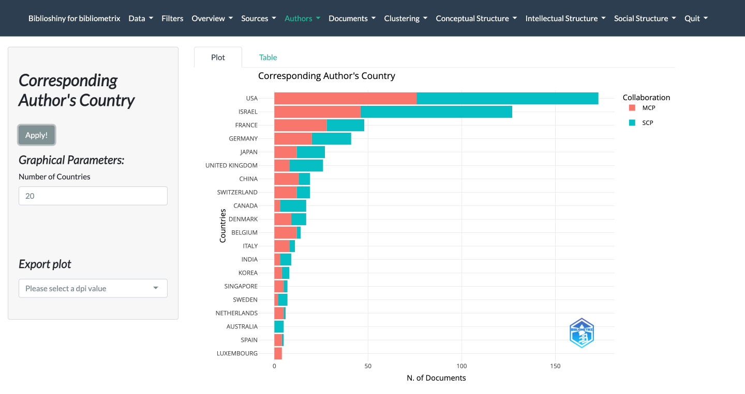
Task: Click the 150 x-axis tick label
Action: click(x=555, y=366)
